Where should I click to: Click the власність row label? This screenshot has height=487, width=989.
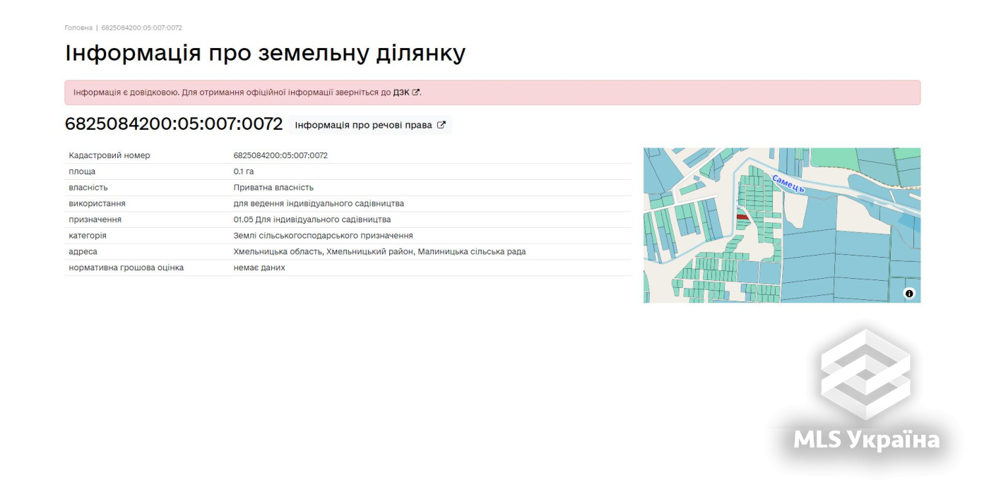[x=88, y=188]
